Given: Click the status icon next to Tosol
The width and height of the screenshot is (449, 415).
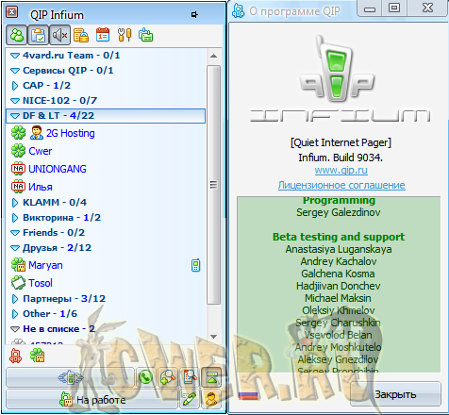Looking at the screenshot, I should (x=18, y=283).
